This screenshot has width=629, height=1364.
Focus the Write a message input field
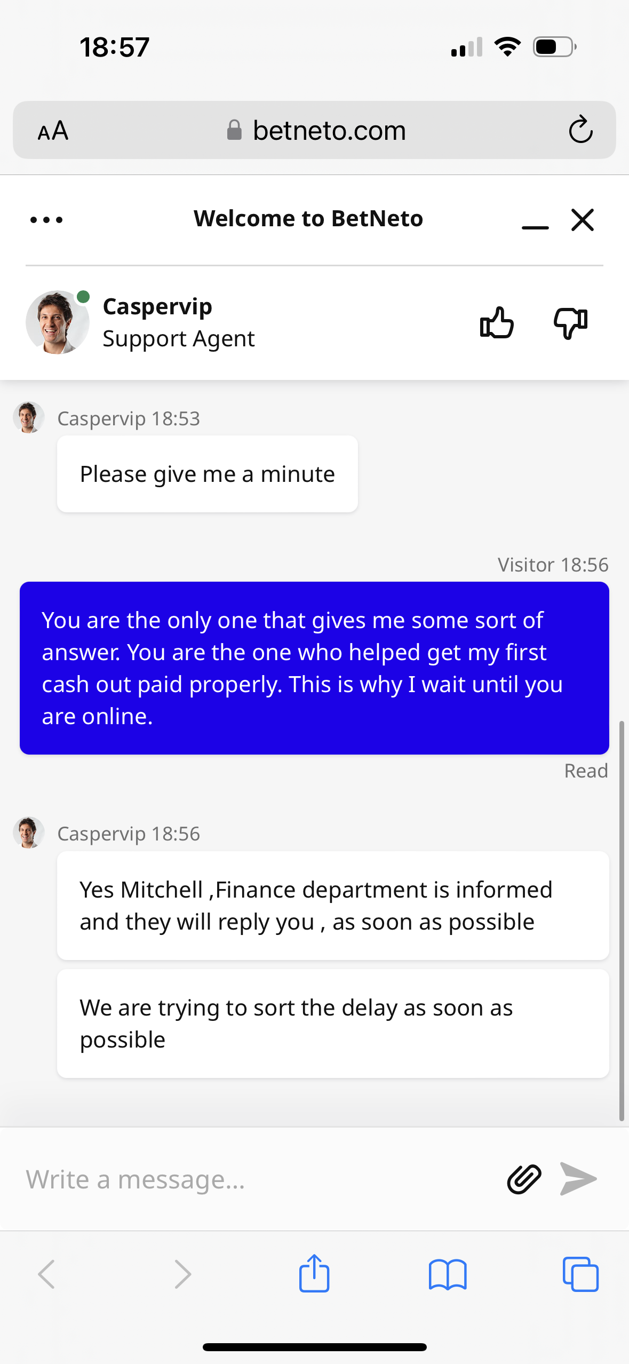(256, 1179)
